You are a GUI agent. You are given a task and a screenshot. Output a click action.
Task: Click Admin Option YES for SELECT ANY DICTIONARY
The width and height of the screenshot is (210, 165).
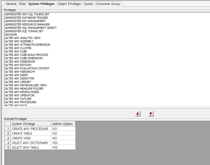pos(63,143)
